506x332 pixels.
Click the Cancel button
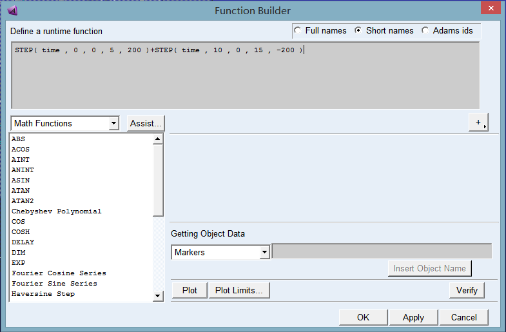[x=463, y=317]
